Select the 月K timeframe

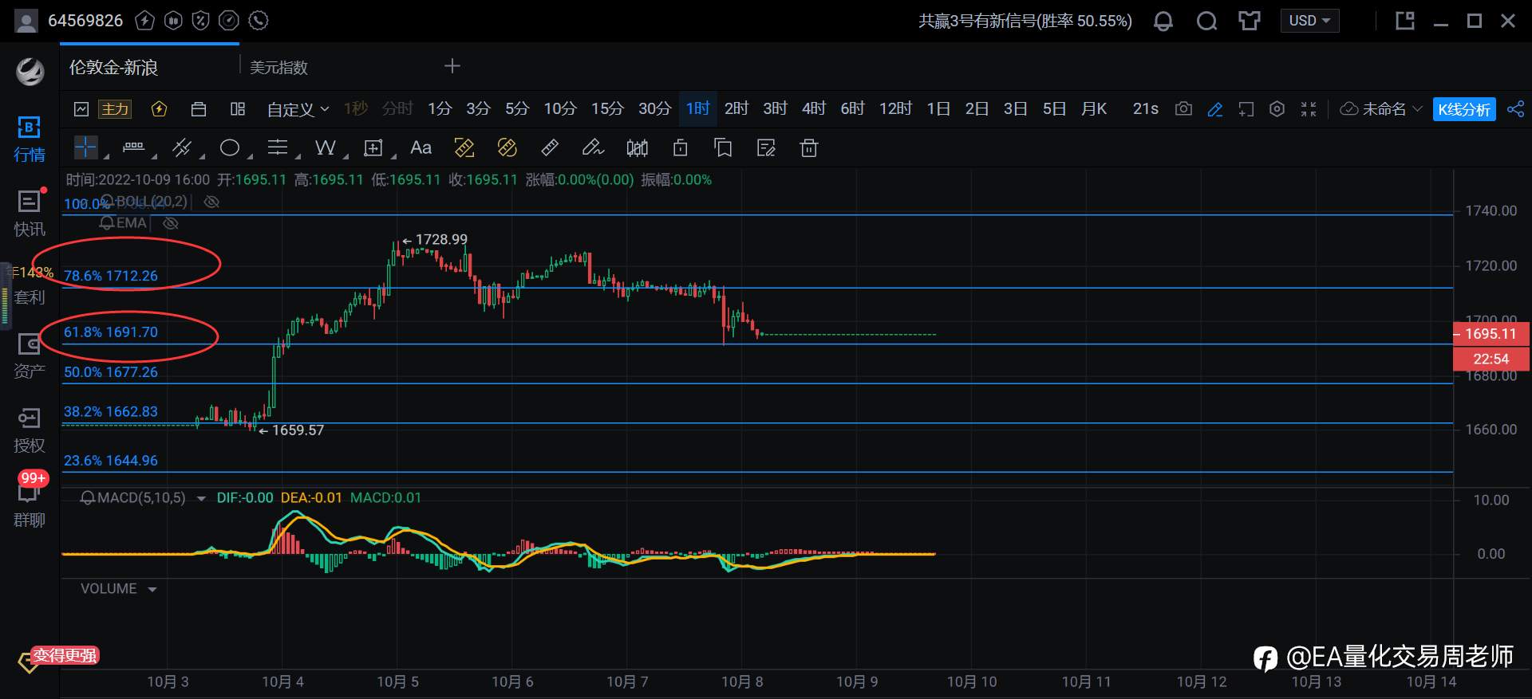tap(1094, 108)
